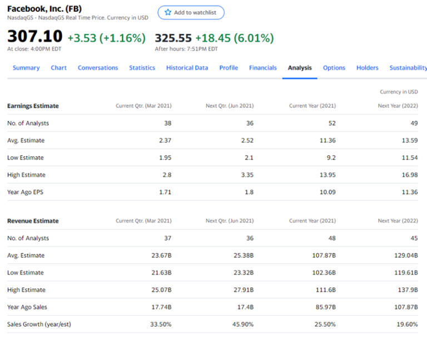The height and width of the screenshot is (338, 427).
Task: Click the Year Ago EPS row label
Action: 26,192
